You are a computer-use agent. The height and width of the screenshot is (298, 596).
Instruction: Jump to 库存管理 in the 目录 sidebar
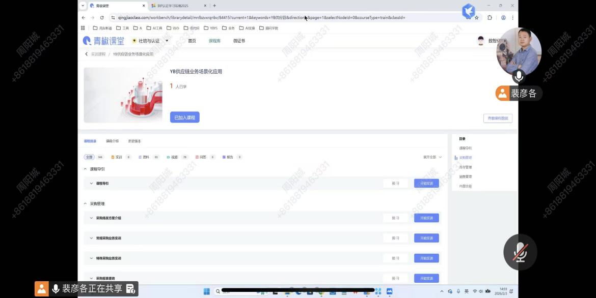coord(465,167)
